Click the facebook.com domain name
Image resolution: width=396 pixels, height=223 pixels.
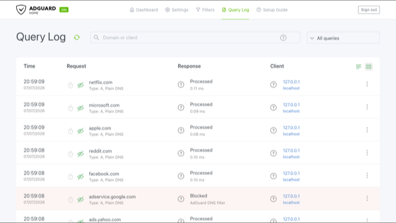click(x=104, y=174)
